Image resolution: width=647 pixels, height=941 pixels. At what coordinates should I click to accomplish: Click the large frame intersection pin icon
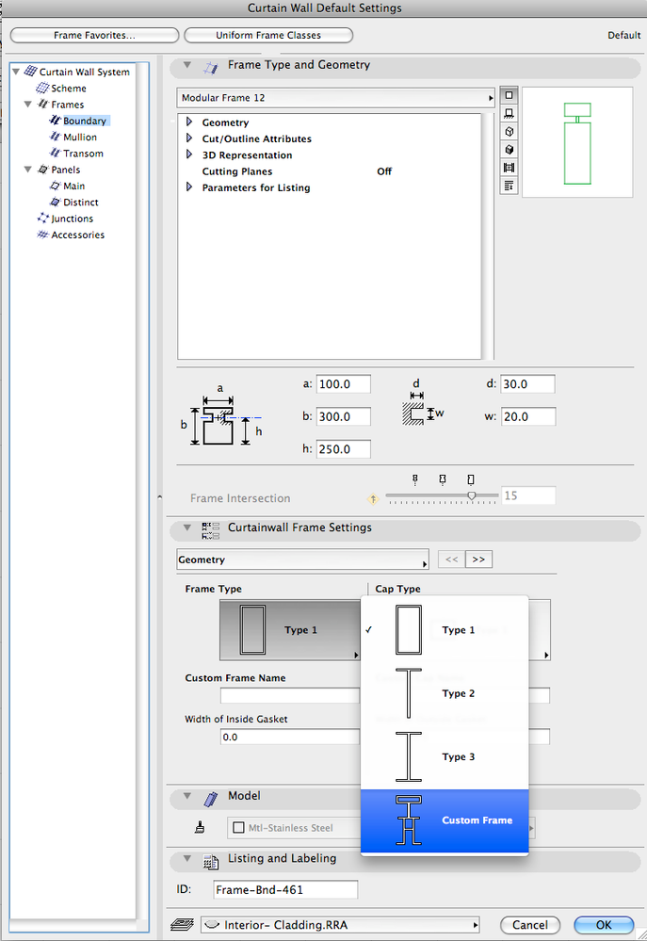coord(471,479)
